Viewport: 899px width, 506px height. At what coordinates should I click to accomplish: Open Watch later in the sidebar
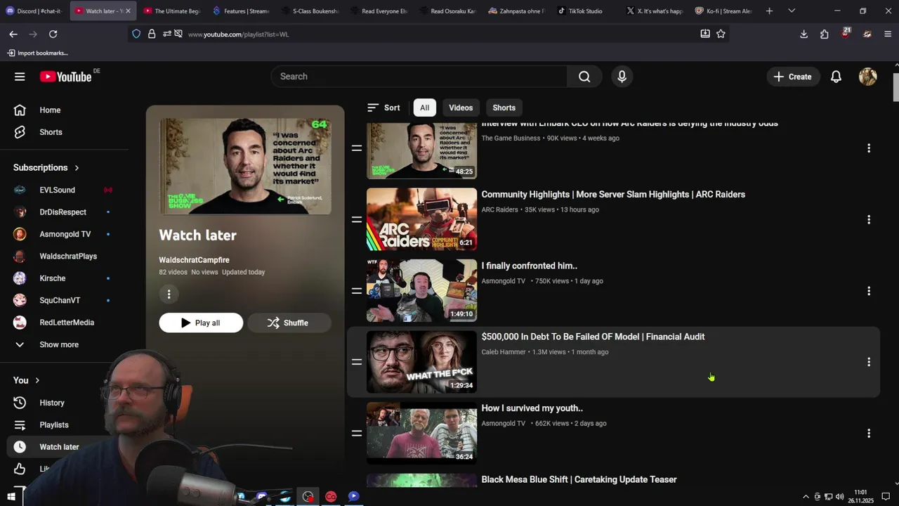[59, 447]
